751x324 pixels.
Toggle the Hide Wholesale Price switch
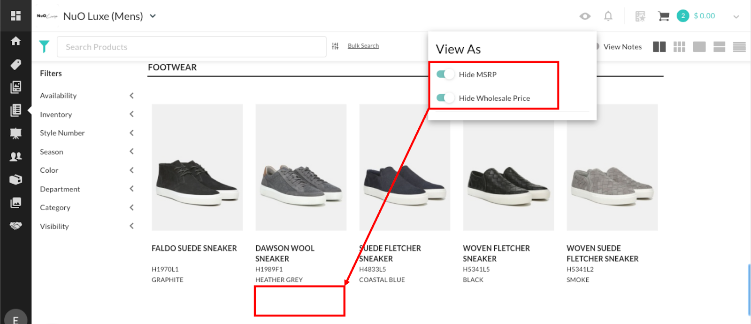[x=445, y=98]
